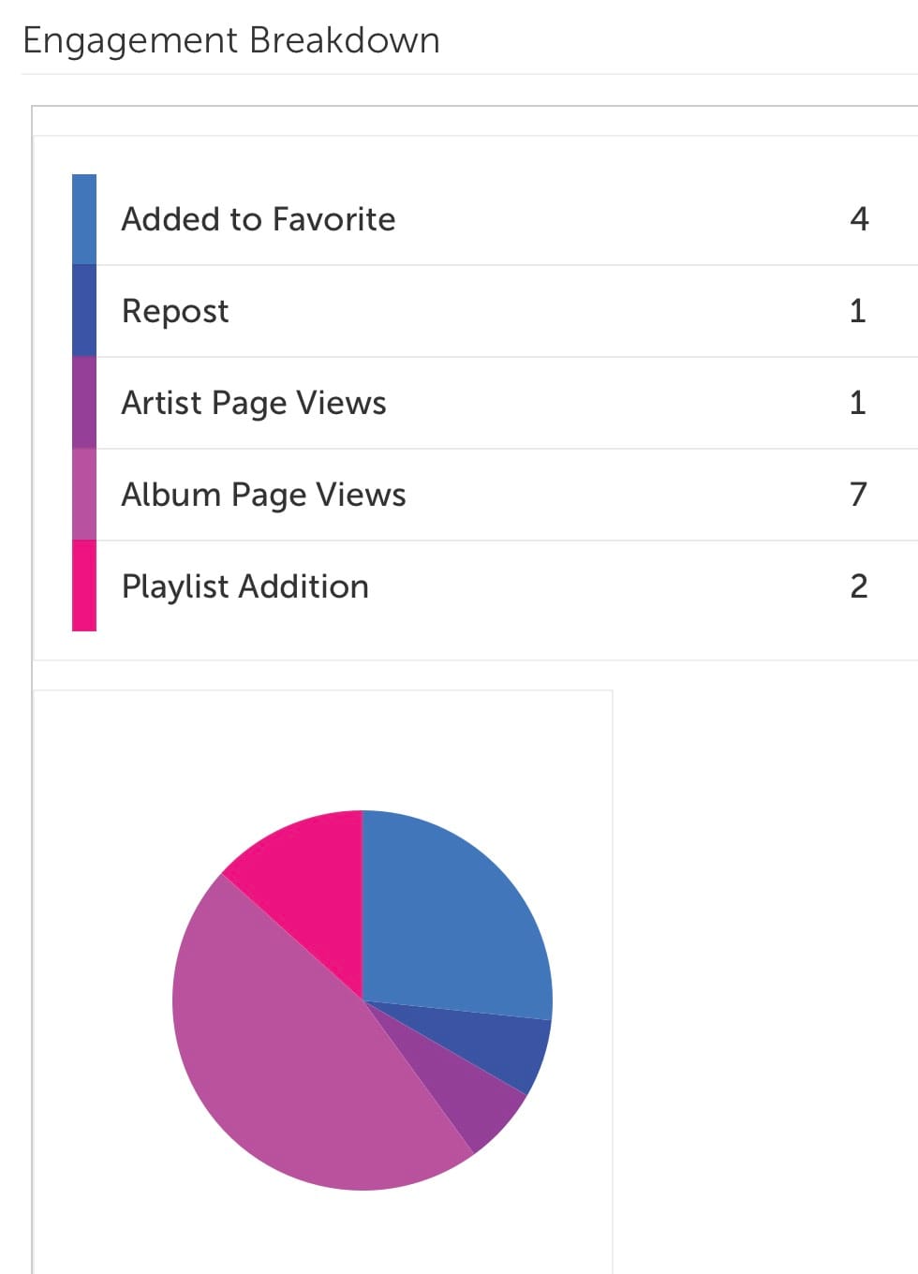Click the Repost row count value
The width and height of the screenshot is (918, 1274).
pos(857,311)
